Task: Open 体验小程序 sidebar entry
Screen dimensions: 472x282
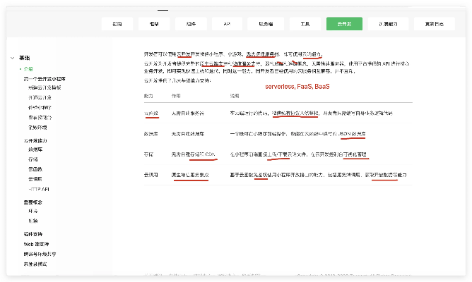Action: 40,107
